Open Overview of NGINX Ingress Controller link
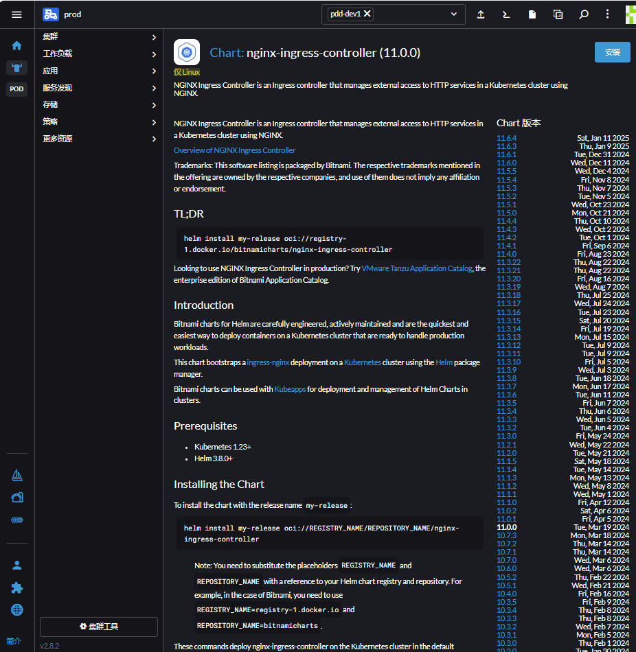The width and height of the screenshot is (636, 652). pyautogui.click(x=234, y=150)
